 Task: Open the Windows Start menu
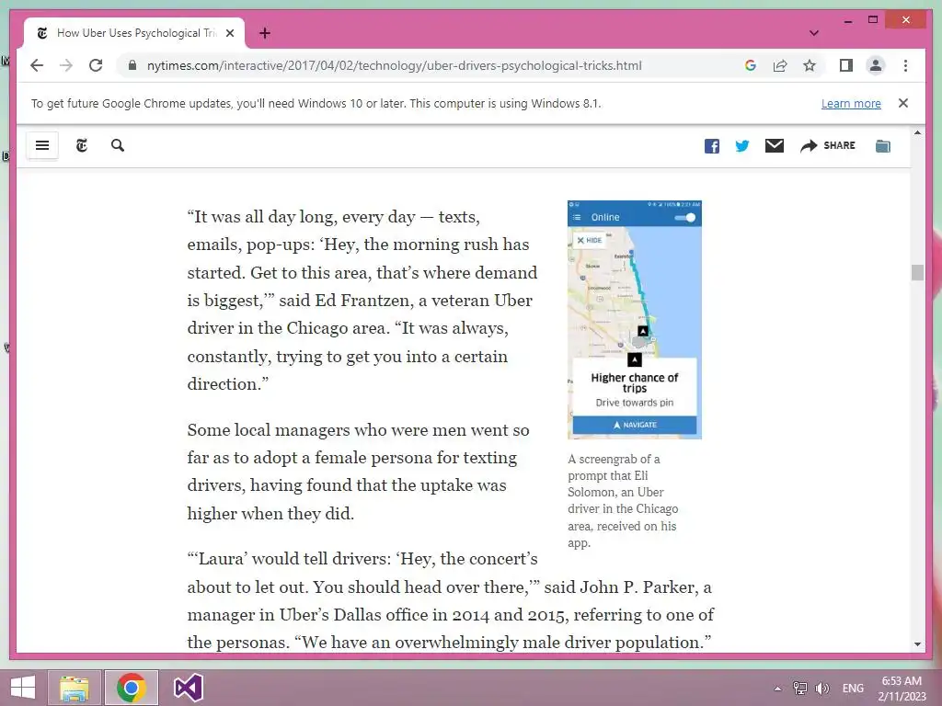(23, 688)
